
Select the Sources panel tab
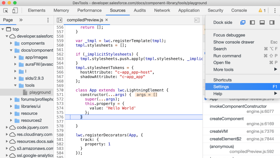118,11
